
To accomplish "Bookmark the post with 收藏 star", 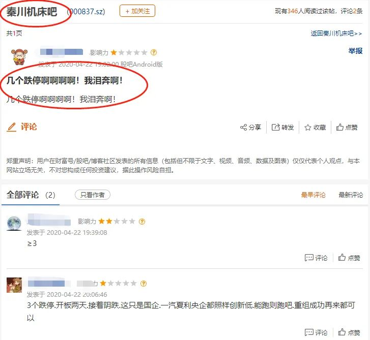I will click(308, 128).
